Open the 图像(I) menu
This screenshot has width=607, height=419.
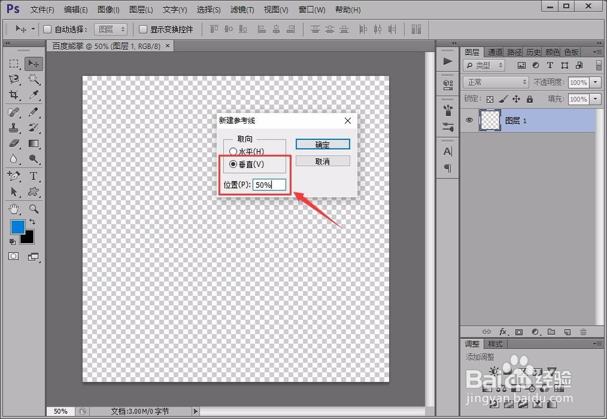(x=109, y=10)
